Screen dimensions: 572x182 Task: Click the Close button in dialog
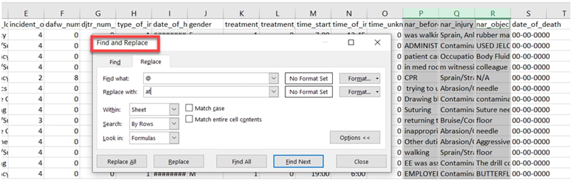pyautogui.click(x=361, y=162)
